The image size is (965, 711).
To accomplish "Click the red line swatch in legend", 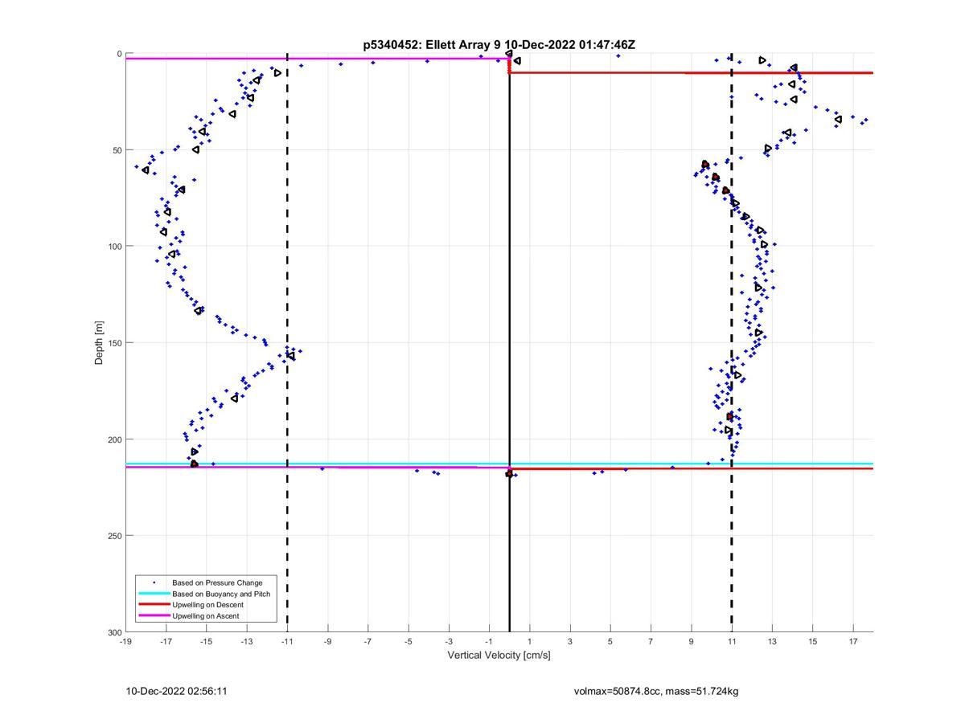I will (154, 605).
